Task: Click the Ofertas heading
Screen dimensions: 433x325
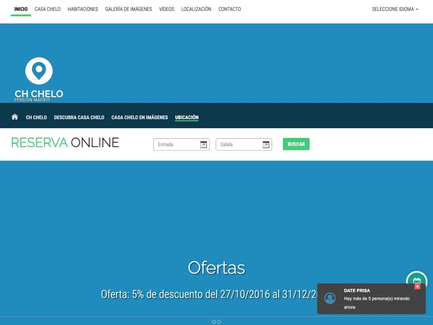Action: pos(216,268)
